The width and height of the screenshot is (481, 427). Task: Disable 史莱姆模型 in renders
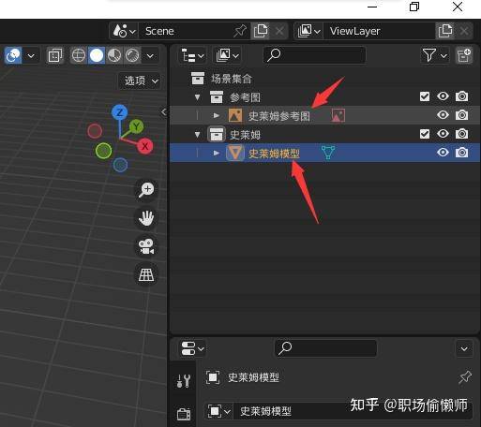pyautogui.click(x=461, y=153)
